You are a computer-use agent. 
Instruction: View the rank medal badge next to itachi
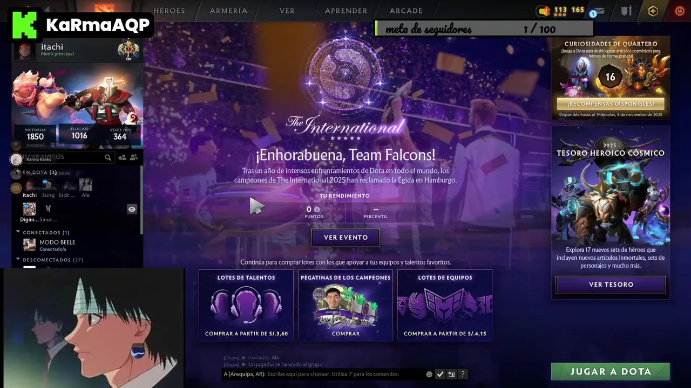click(x=128, y=50)
